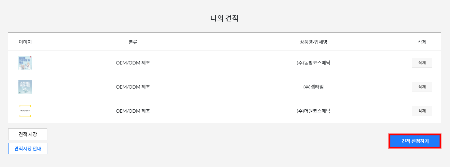The height and width of the screenshot is (167, 450).
Task: Click the 이미지 column header
Action: (25, 42)
